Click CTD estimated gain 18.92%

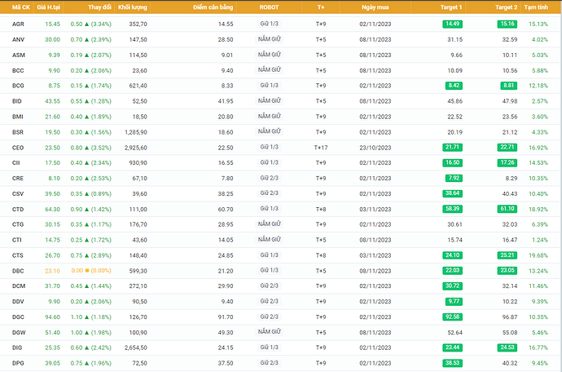(x=538, y=210)
